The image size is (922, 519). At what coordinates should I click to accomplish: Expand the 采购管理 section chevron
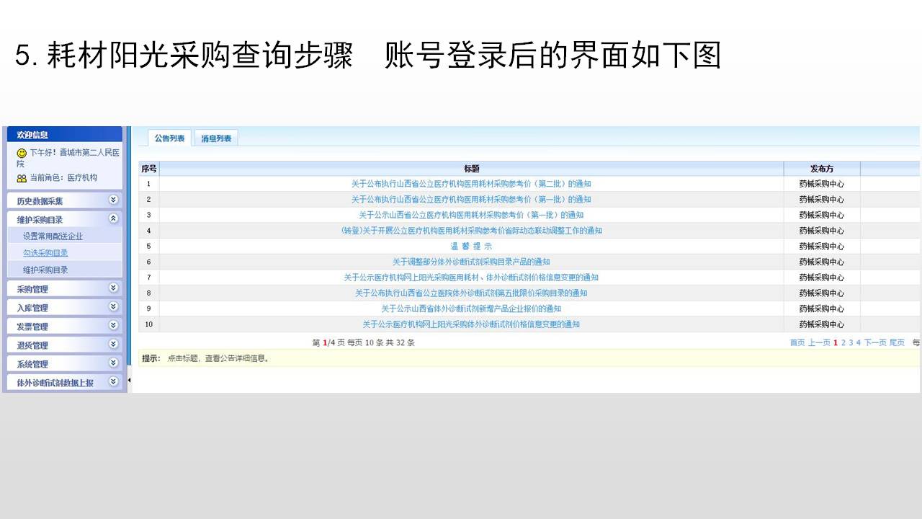[113, 288]
